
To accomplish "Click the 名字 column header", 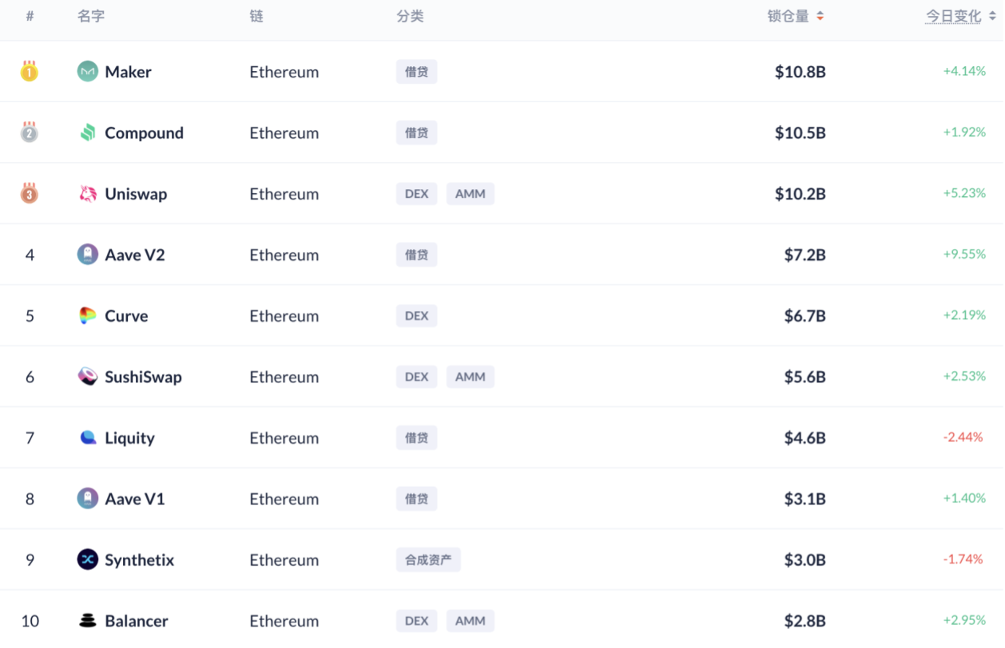I will coord(91,16).
